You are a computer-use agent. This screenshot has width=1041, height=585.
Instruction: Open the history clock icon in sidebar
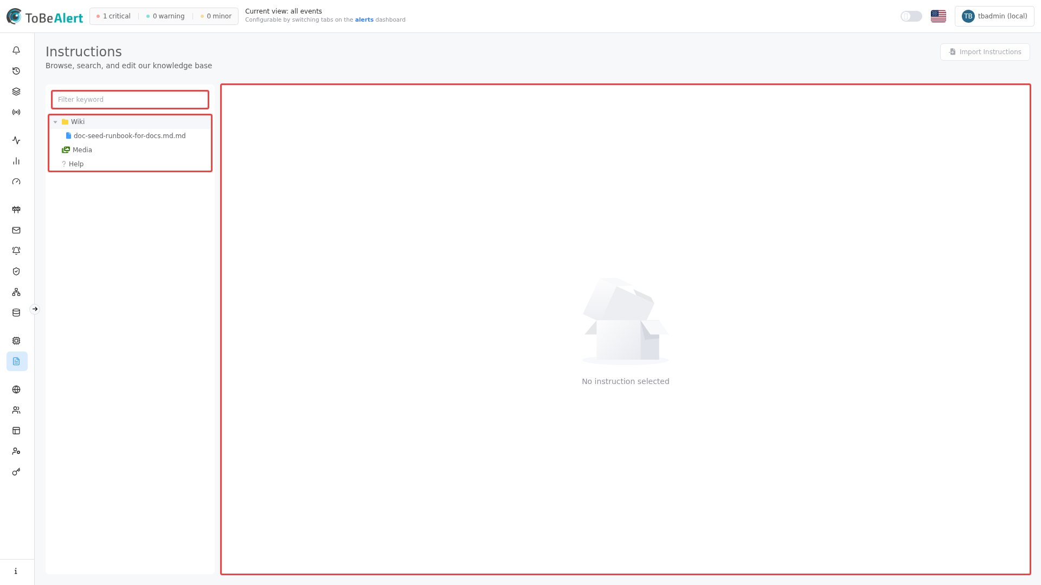16,71
